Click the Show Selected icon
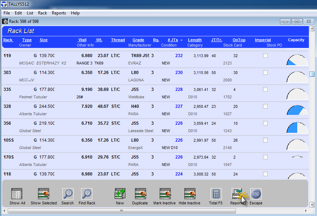This screenshot has height=216, width=317. (x=44, y=194)
